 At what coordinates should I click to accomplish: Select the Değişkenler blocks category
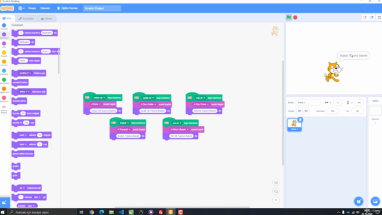tap(4, 90)
